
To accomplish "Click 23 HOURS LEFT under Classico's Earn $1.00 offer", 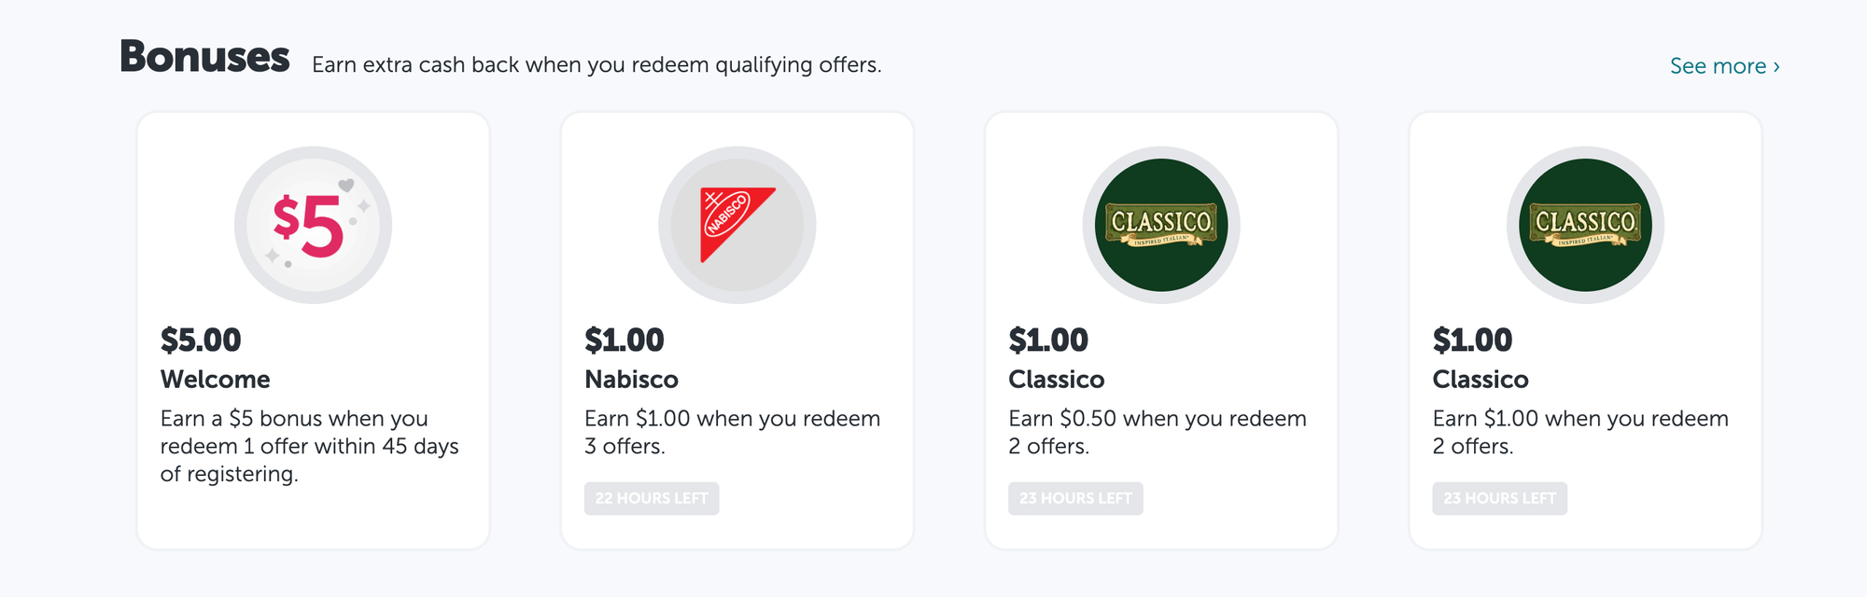I will pos(1499,498).
